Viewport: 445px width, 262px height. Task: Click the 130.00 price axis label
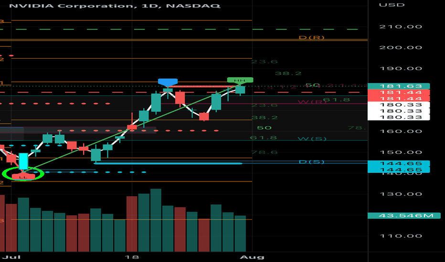point(401,194)
